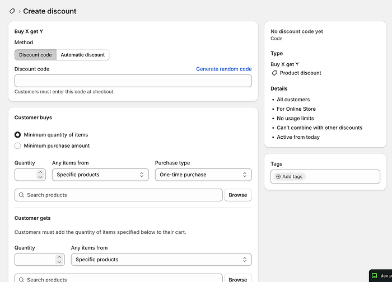Click the Create discount page title

50,11
